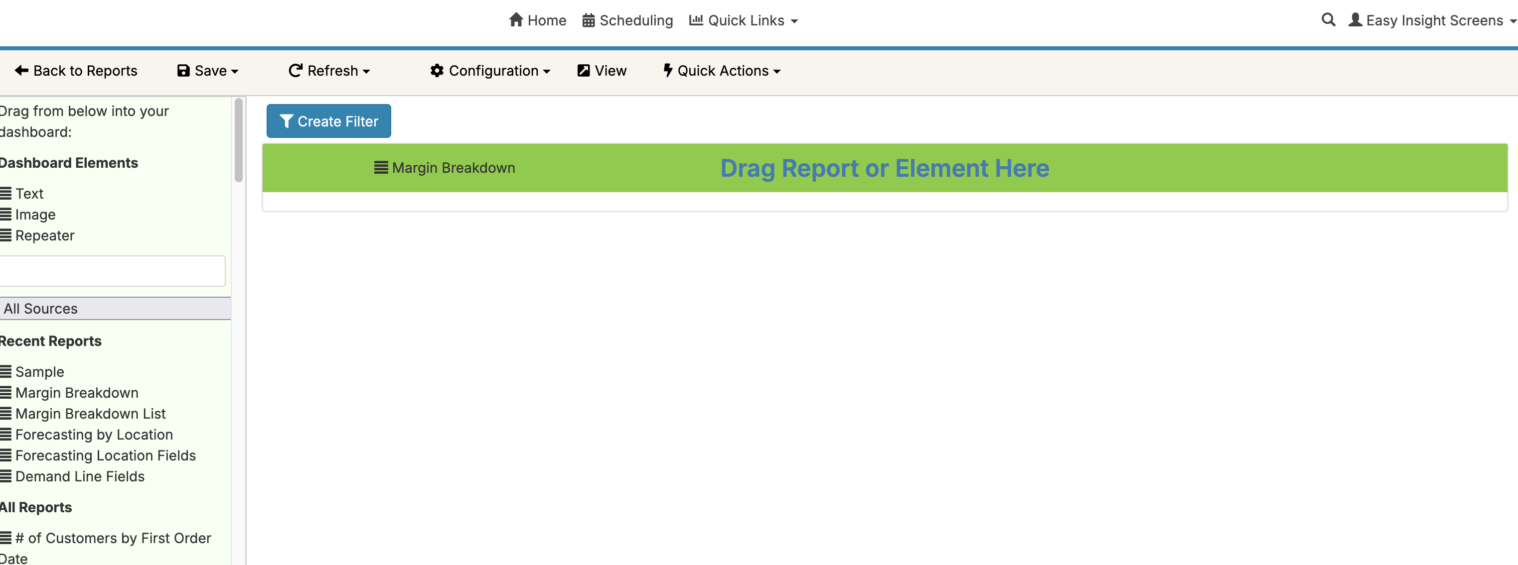Open the Margin Breakdown List report
This screenshot has width=1518, height=565.
pos(90,413)
